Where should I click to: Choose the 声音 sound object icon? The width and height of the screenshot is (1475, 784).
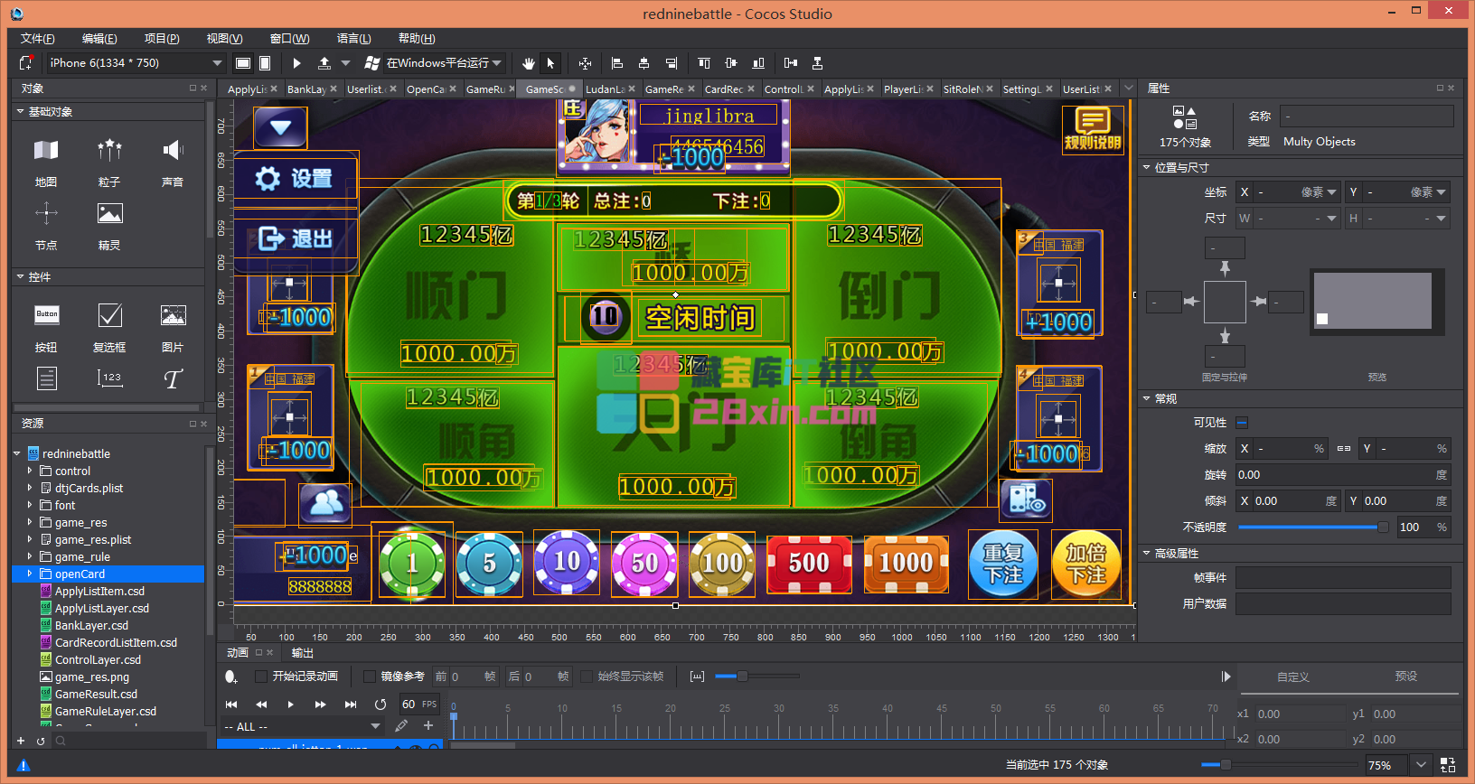pos(173,151)
